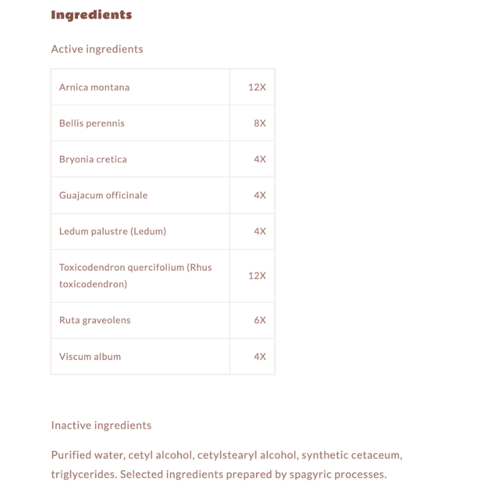Viewport: 491px width, 491px height.
Task: Select the Guajacum officinale table cell
Action: 103,196
